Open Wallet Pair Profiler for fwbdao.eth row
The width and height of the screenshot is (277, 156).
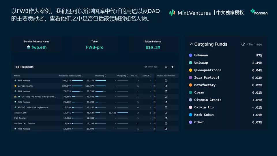(x=166, y=113)
